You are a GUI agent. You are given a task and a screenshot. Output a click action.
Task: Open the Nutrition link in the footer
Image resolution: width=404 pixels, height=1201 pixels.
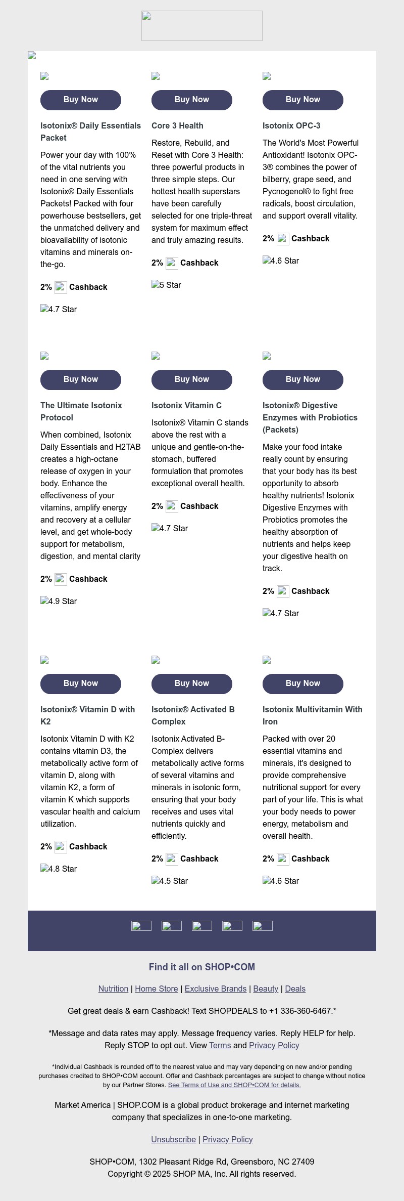[113, 989]
